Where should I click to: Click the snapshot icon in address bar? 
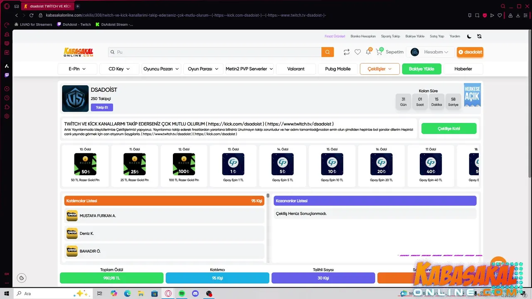click(x=477, y=15)
